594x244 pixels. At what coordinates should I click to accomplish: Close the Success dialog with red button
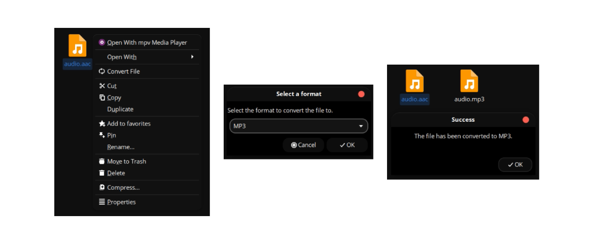[x=526, y=120]
